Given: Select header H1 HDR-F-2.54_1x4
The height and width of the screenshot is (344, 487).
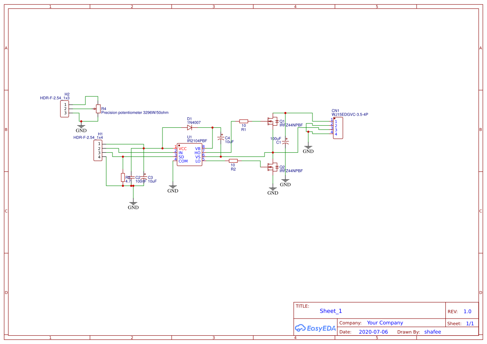Looking at the screenshot, I should 98,151.
